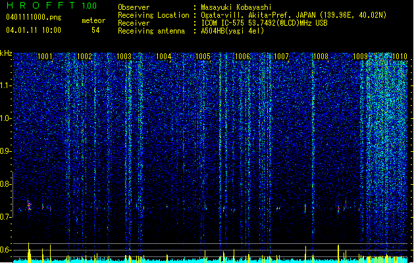Click the 1.1 kHz axis label

coord(6,85)
